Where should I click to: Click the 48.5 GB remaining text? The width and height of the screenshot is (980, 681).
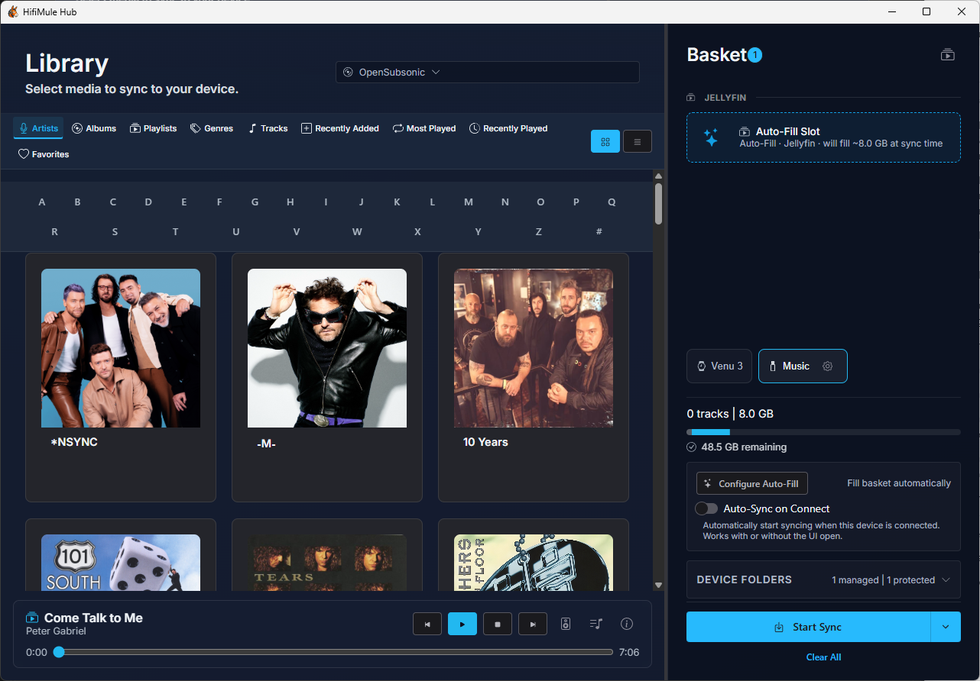tap(744, 447)
